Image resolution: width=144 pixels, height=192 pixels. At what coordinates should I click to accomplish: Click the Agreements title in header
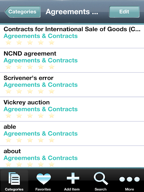pos(72,12)
